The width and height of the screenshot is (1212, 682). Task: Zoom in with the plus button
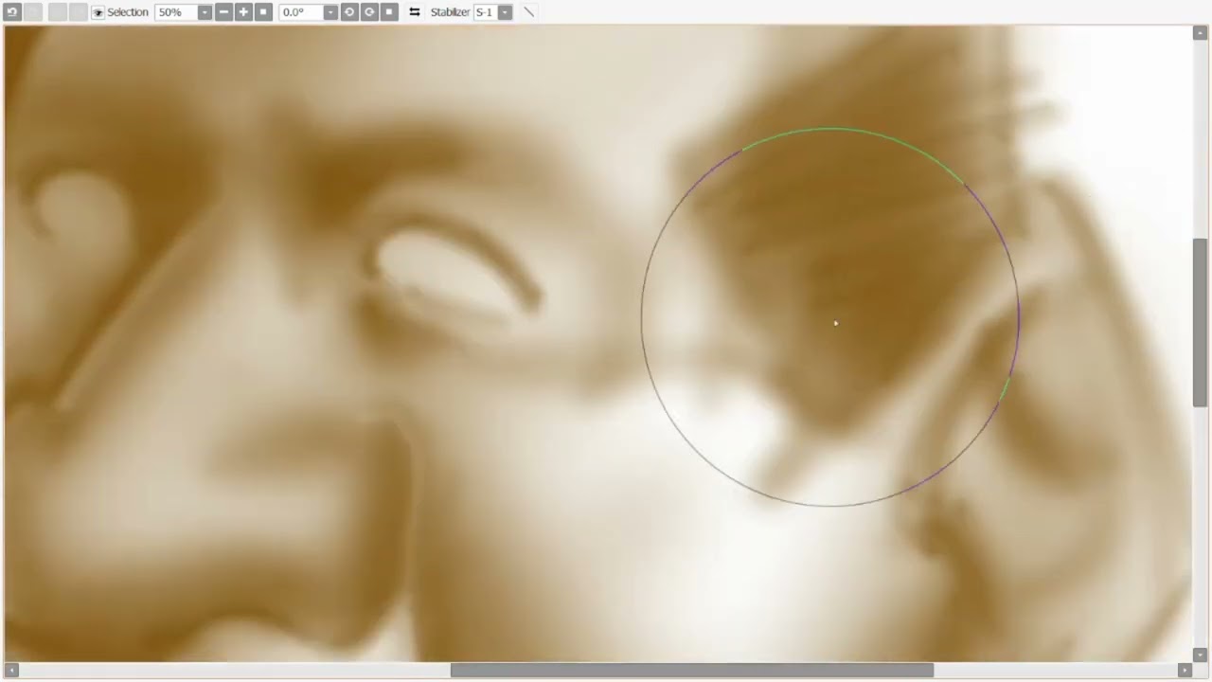click(243, 12)
